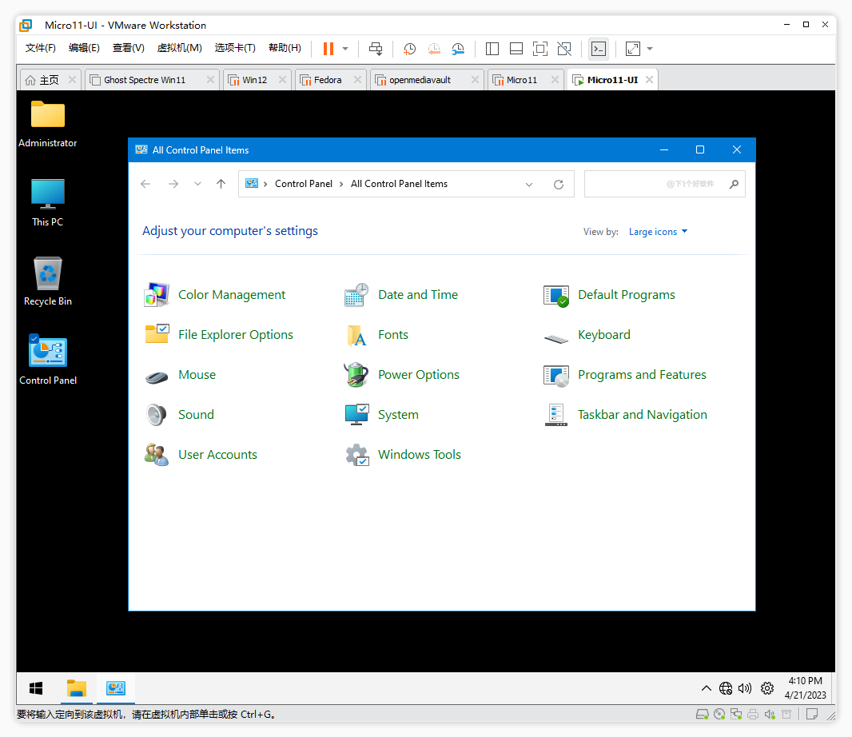This screenshot has width=852, height=737.
Task: Take a snapshot of the virtual machine
Action: pos(409,49)
